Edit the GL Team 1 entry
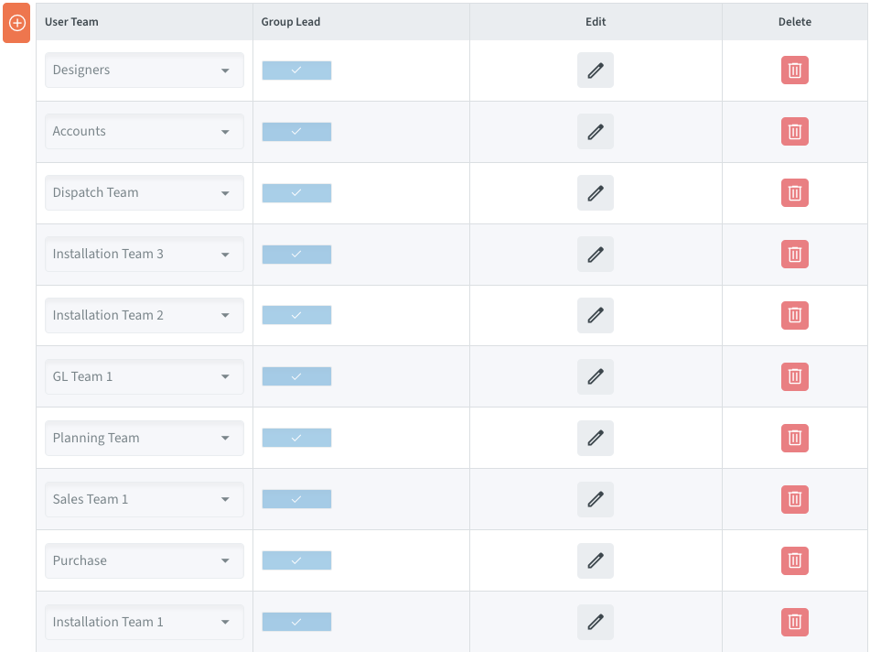The height and width of the screenshot is (652, 870). coord(596,376)
